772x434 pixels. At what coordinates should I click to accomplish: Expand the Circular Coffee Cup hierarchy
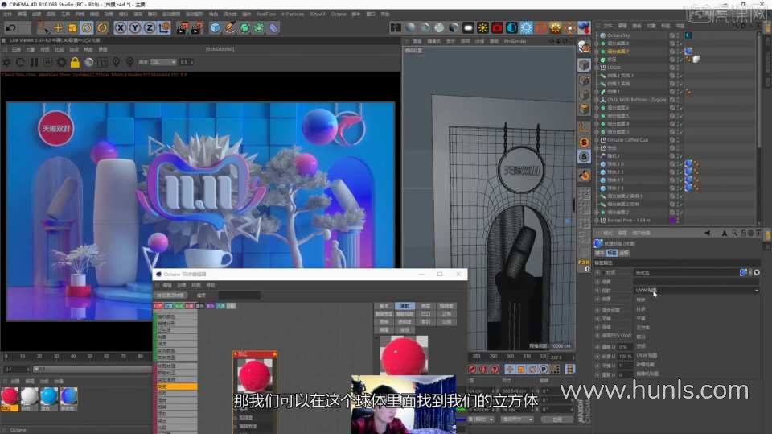tap(597, 139)
